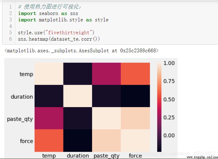Click line number 6 in code gutter
The width and height of the screenshot is (218, 159).
[x=10, y=39]
